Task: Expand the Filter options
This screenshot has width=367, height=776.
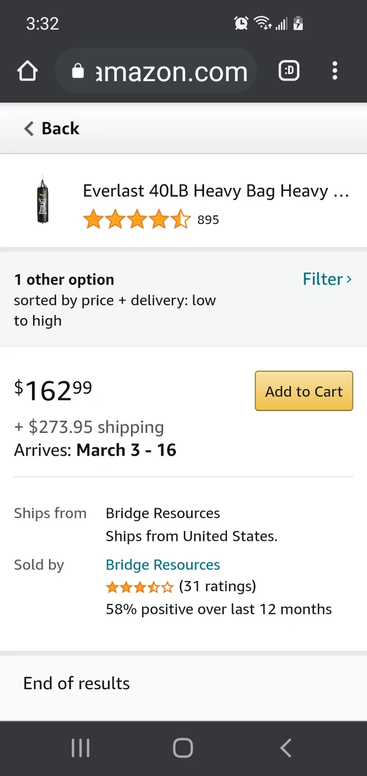Action: click(x=327, y=279)
